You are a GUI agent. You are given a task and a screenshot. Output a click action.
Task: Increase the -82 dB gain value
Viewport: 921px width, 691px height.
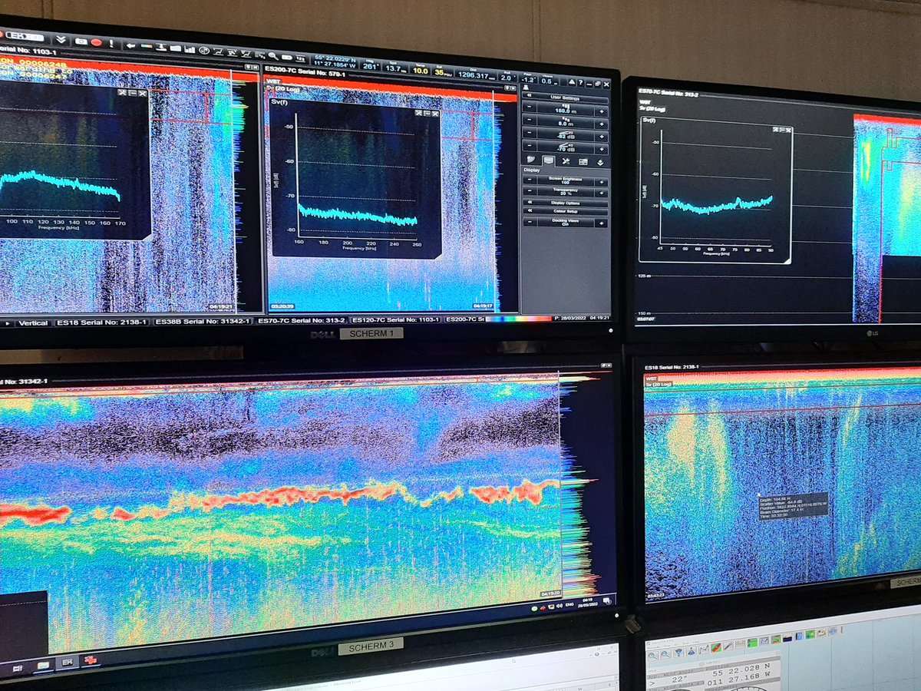pos(602,137)
